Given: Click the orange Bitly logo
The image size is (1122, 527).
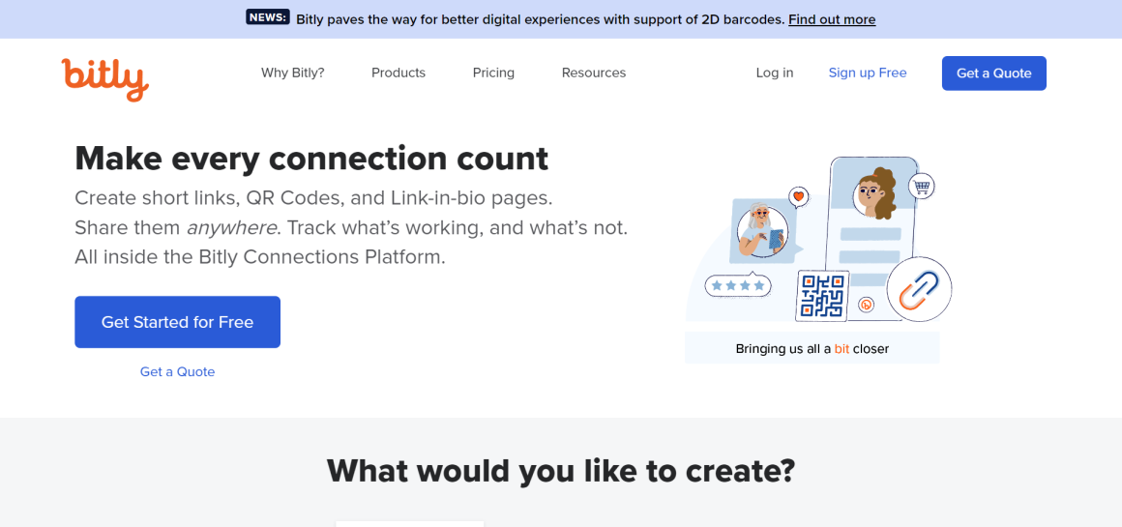Looking at the screenshot, I should [x=105, y=79].
